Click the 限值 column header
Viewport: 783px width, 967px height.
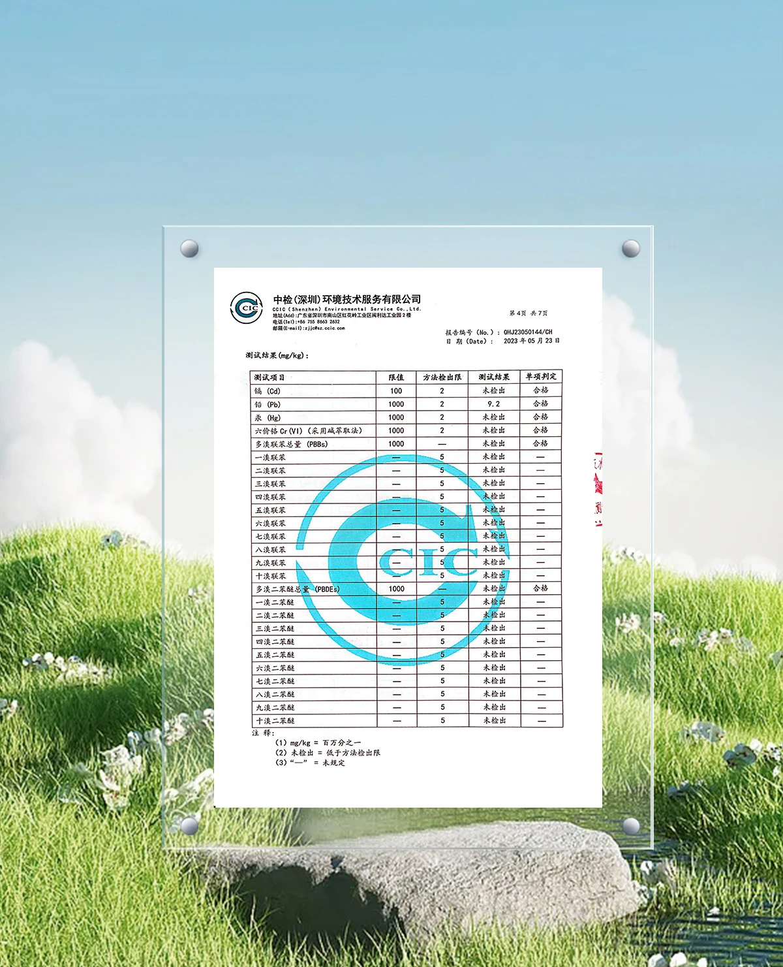click(396, 377)
